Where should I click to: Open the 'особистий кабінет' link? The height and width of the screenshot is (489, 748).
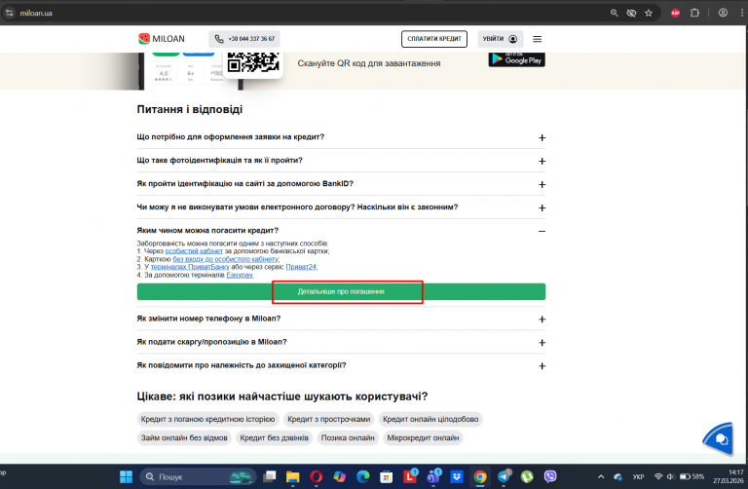coord(194,251)
